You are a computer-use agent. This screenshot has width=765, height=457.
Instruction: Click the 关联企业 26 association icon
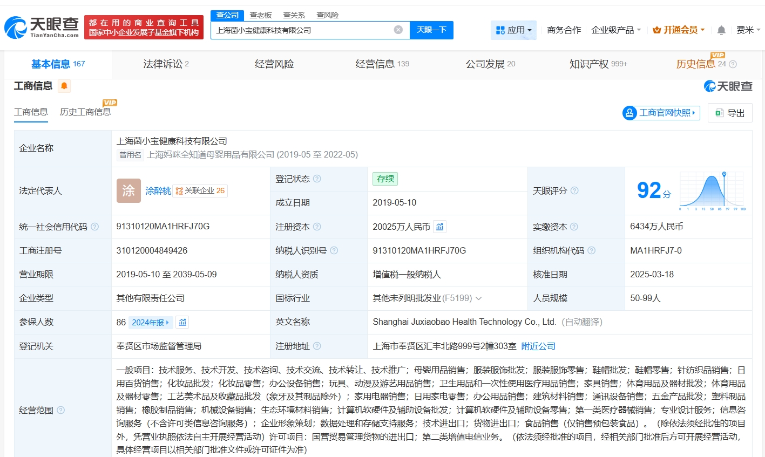coord(178,190)
